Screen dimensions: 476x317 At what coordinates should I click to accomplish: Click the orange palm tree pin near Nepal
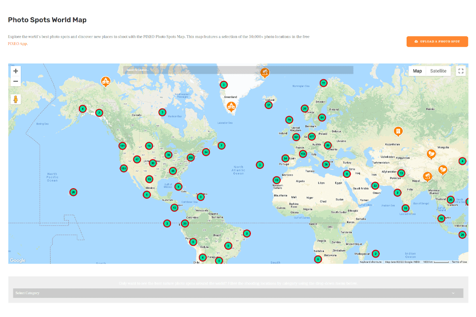427,176
